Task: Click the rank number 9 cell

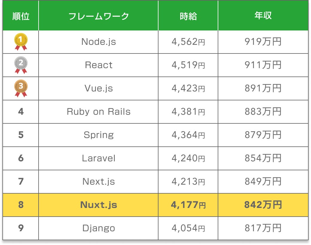Action: coord(21,228)
